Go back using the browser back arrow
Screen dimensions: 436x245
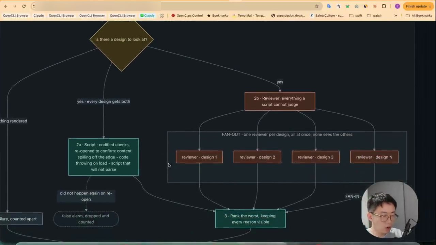(x=6, y=6)
